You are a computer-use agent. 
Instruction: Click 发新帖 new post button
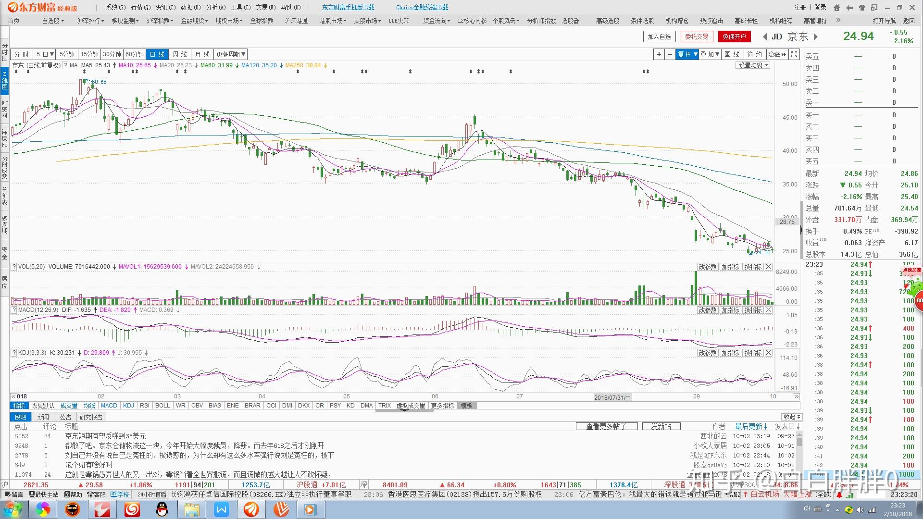pos(661,426)
